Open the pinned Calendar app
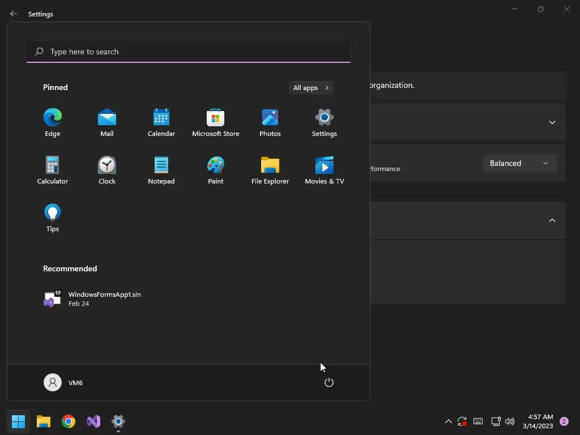The image size is (580, 435). (x=161, y=123)
